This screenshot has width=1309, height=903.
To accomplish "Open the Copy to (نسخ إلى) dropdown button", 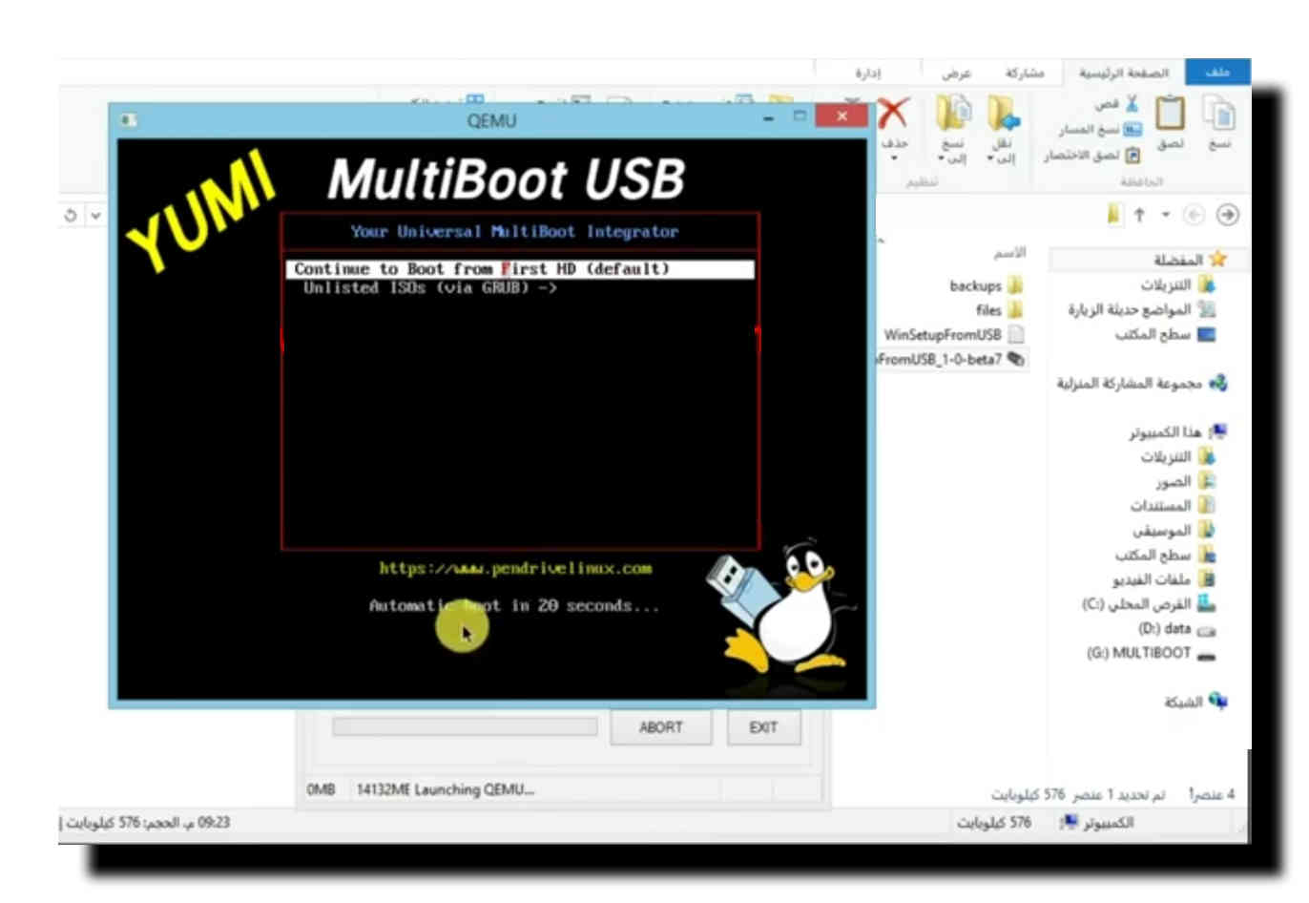I will (952, 129).
